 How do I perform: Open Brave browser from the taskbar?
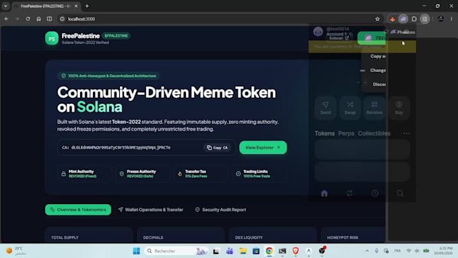[x=296, y=251]
